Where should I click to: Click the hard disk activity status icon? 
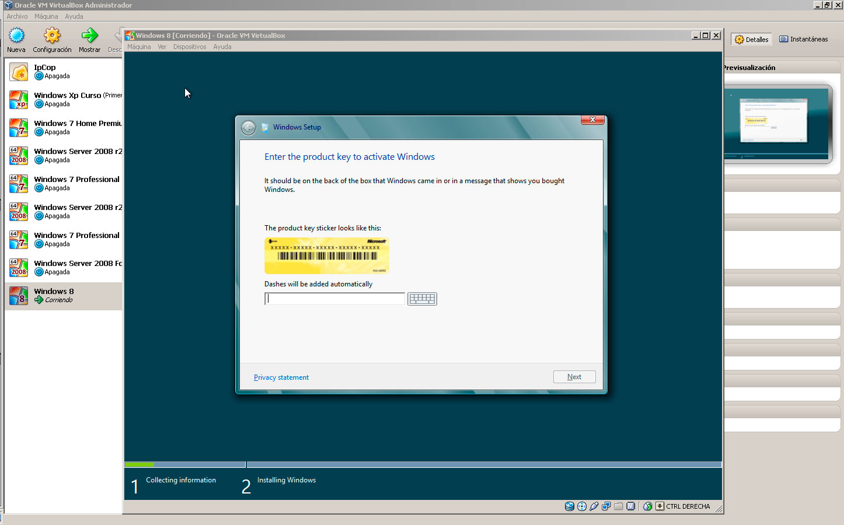coord(570,506)
